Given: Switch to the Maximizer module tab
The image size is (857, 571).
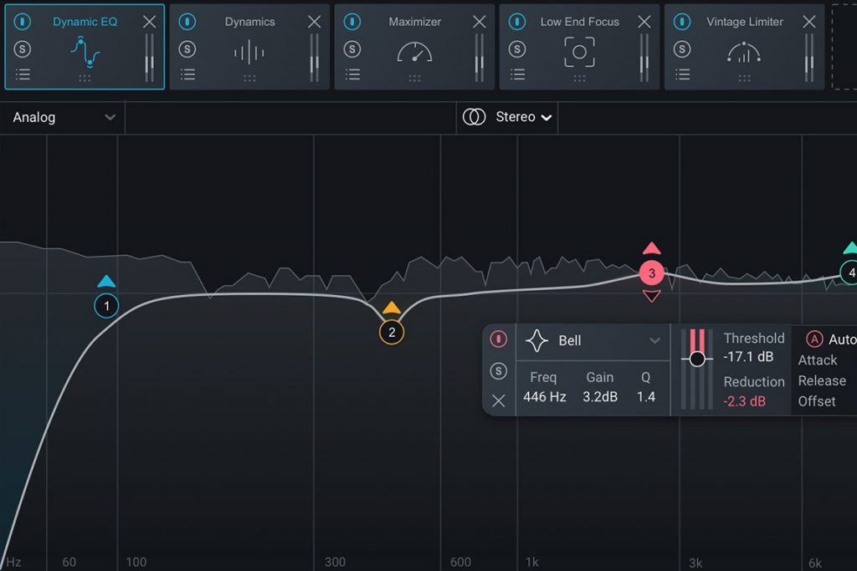Looking at the screenshot, I should click(415, 47).
